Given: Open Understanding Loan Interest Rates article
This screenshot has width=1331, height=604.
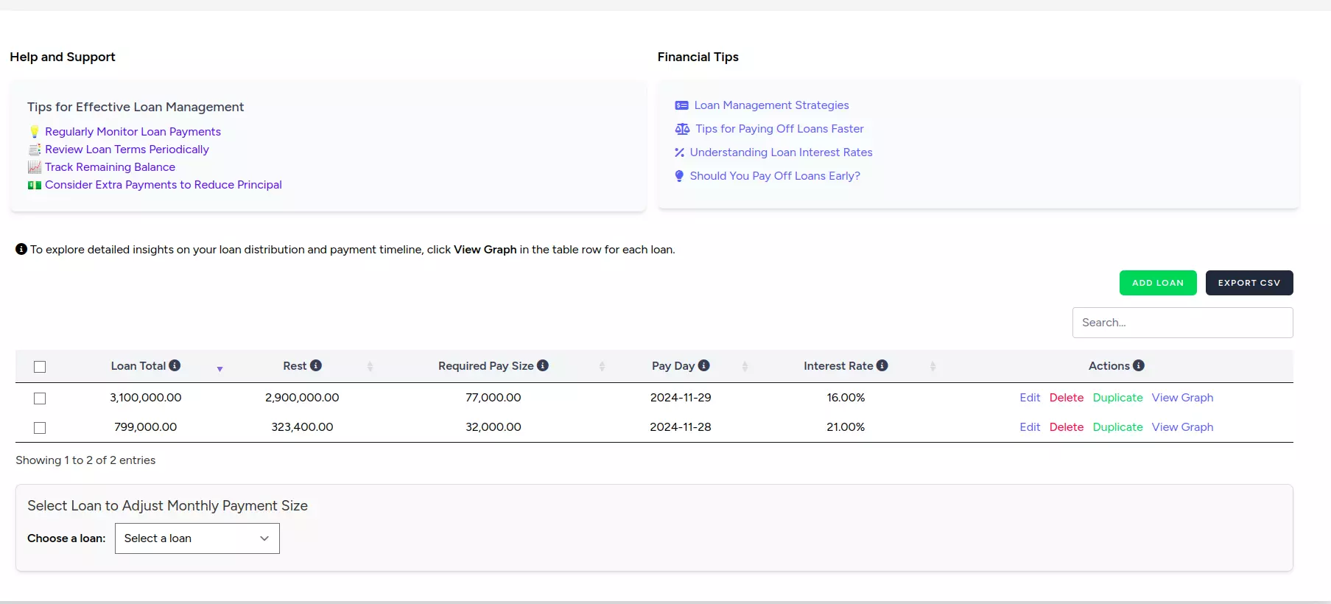Looking at the screenshot, I should click(x=781, y=152).
